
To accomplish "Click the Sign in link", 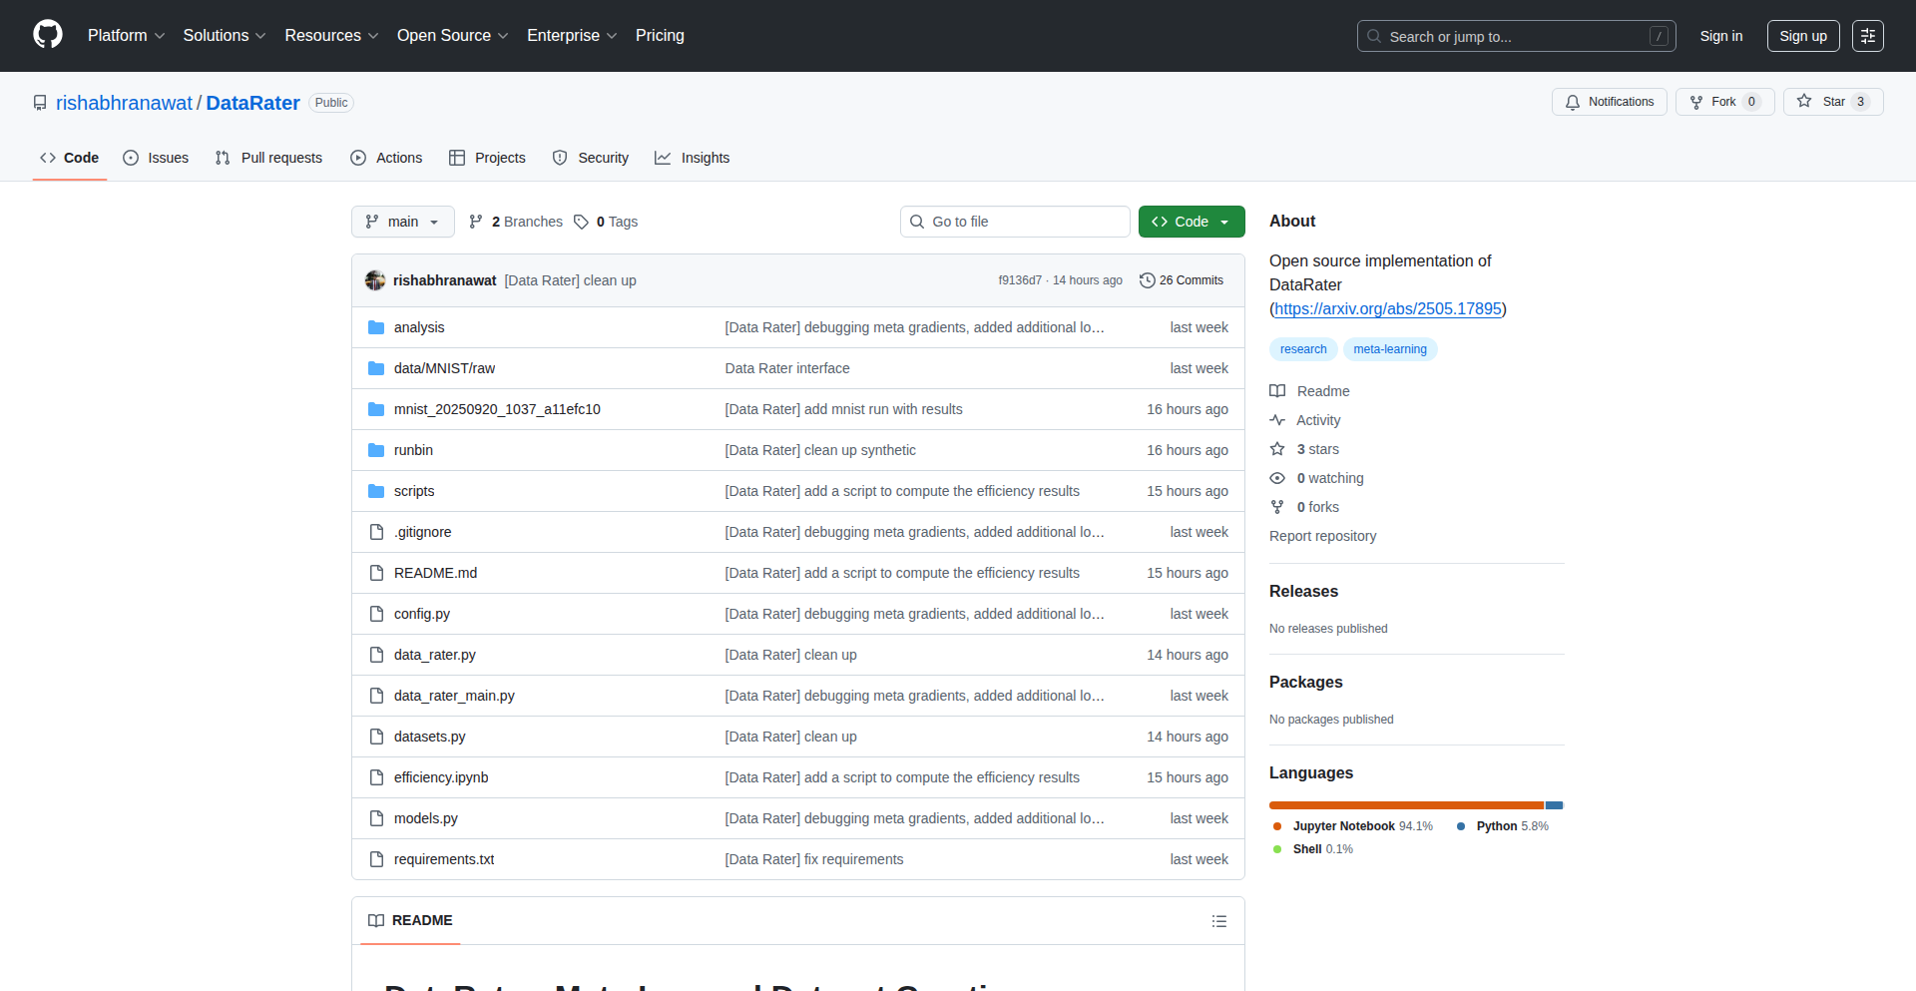I will pos(1720,36).
